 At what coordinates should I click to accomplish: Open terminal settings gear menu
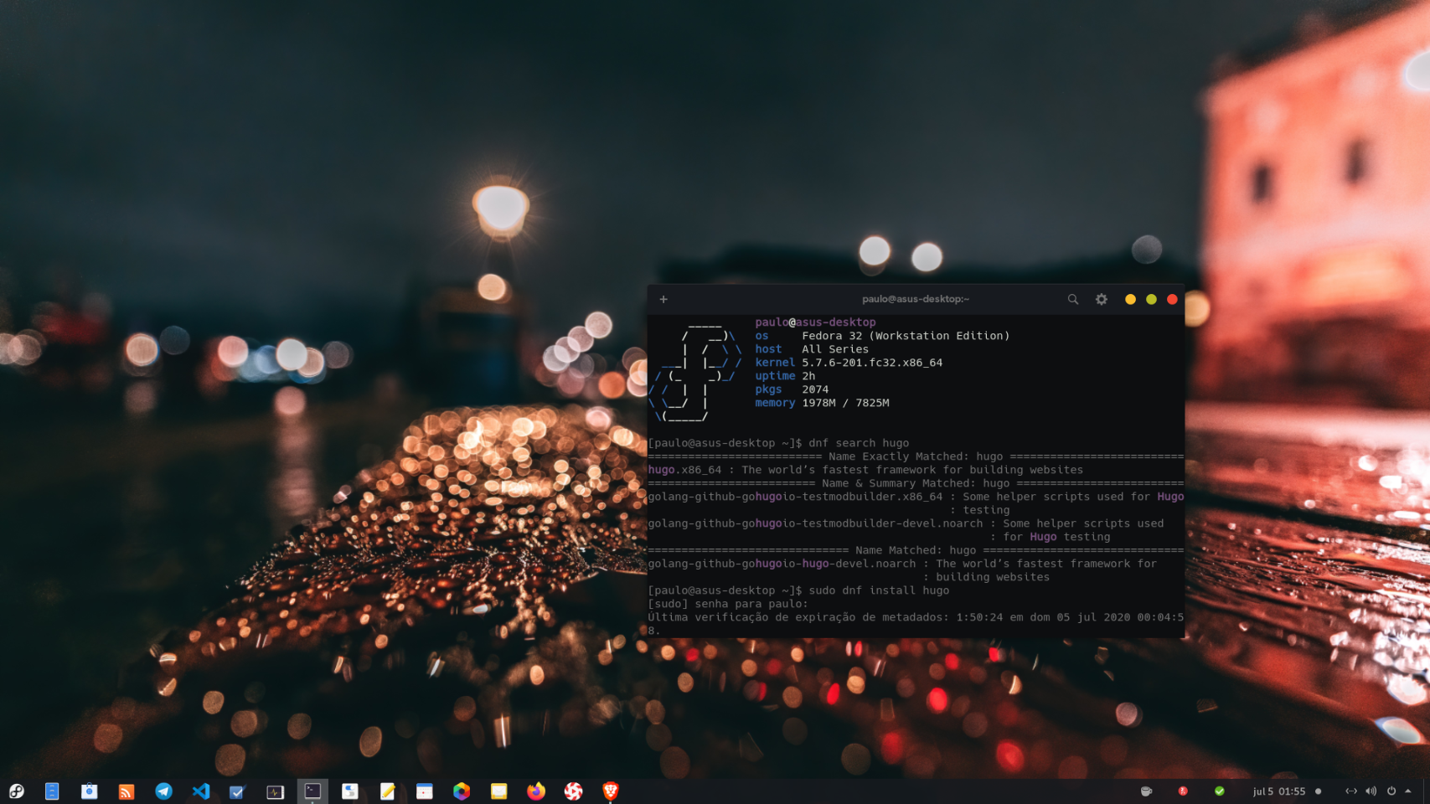(x=1101, y=299)
